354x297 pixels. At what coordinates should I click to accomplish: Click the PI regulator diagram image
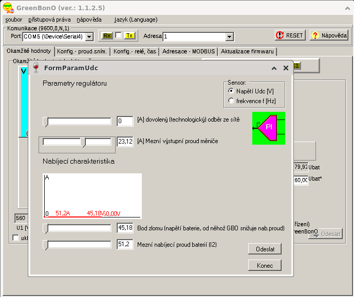pyautogui.click(x=268, y=128)
